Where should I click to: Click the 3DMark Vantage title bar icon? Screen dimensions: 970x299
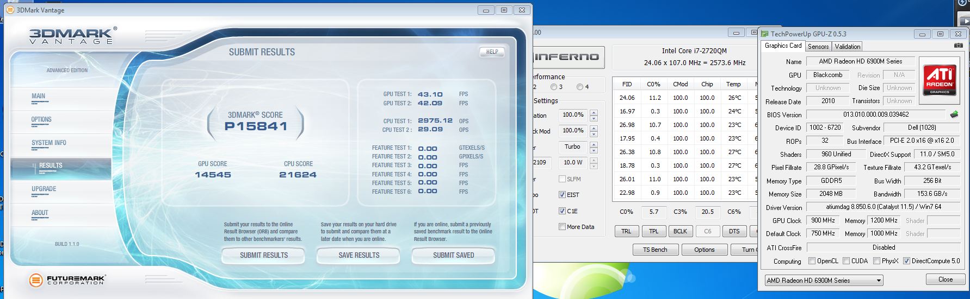click(x=10, y=10)
